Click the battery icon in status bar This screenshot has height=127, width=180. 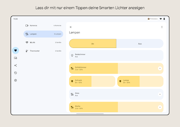pyautogui.click(x=164, y=19)
